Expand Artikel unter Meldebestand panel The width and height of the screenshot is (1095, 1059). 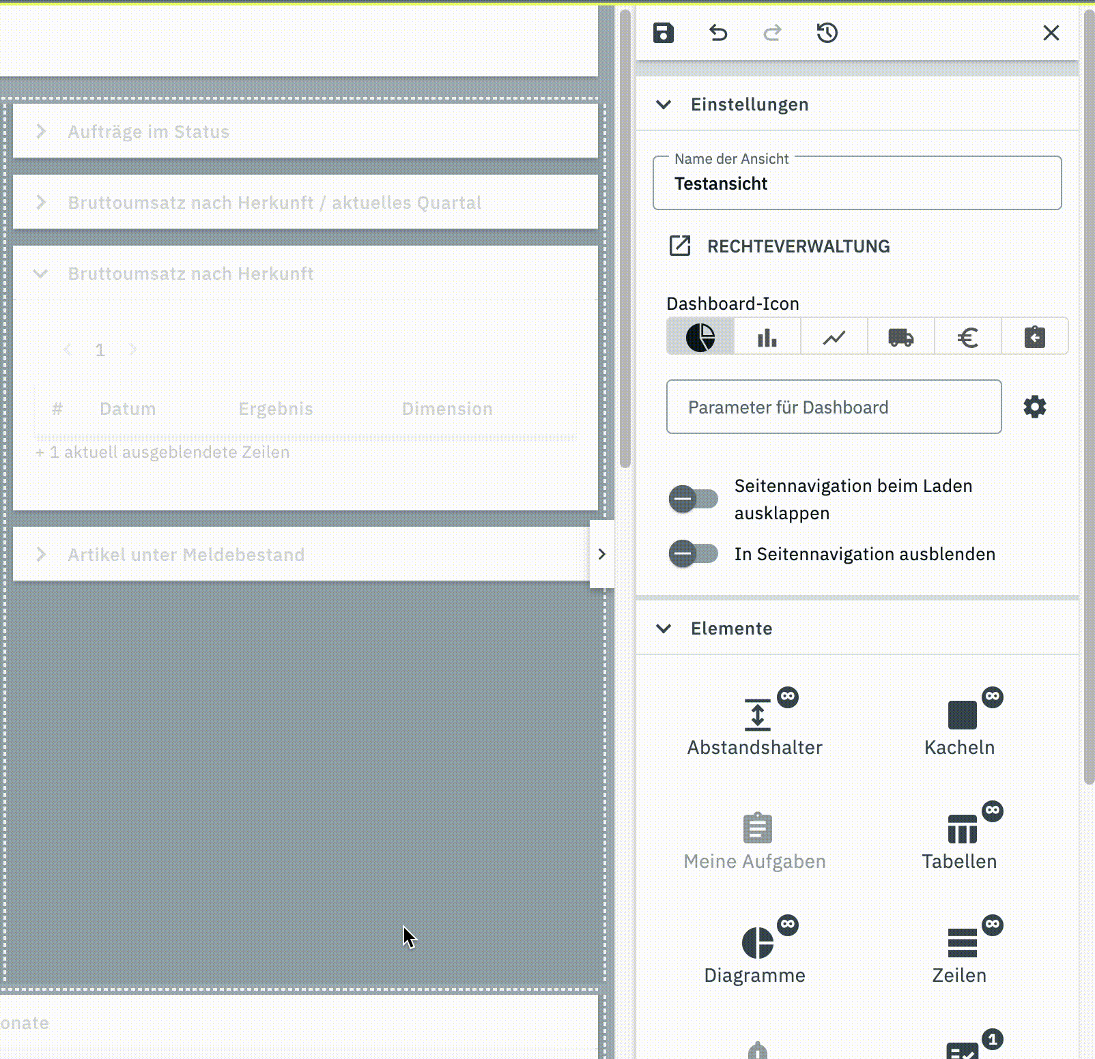(x=41, y=554)
